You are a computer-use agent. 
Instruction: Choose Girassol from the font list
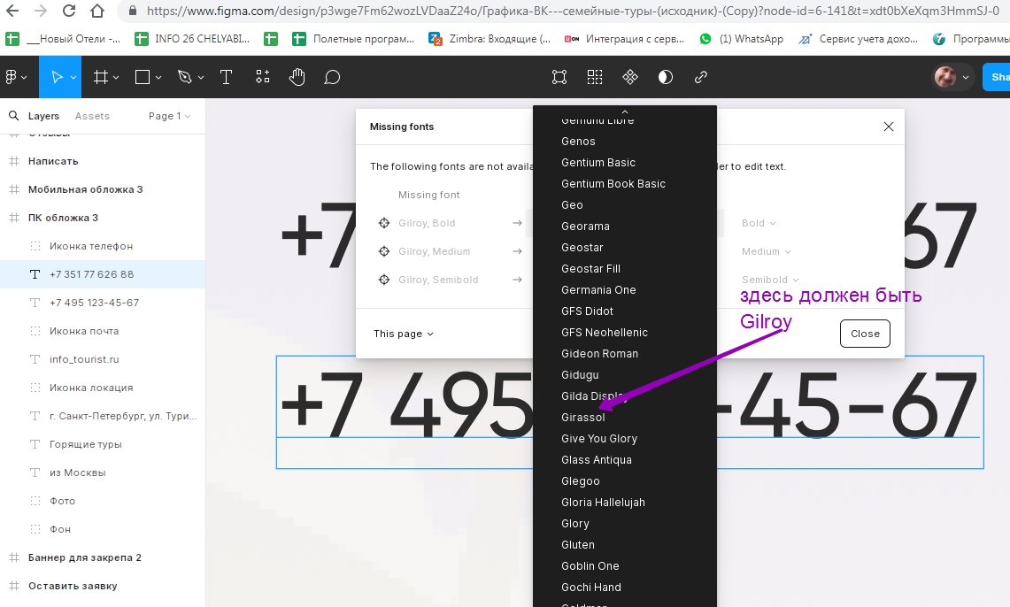583,418
